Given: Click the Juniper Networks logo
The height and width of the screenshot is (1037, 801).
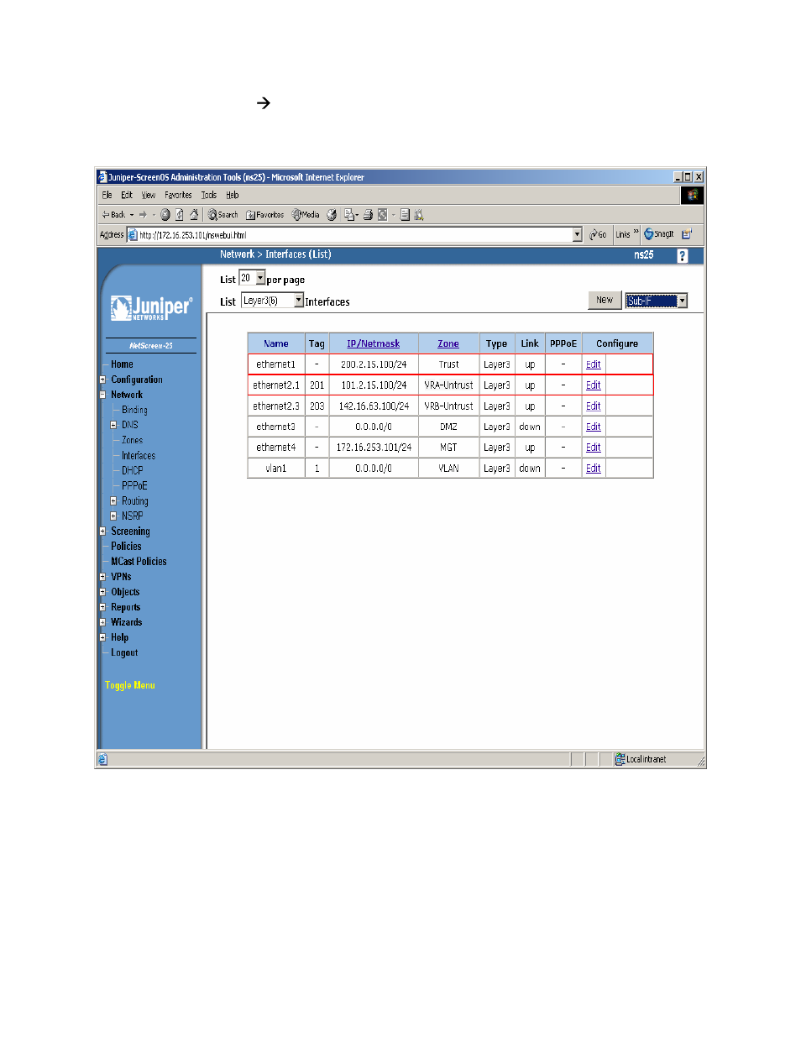Looking at the screenshot, I should click(x=152, y=308).
